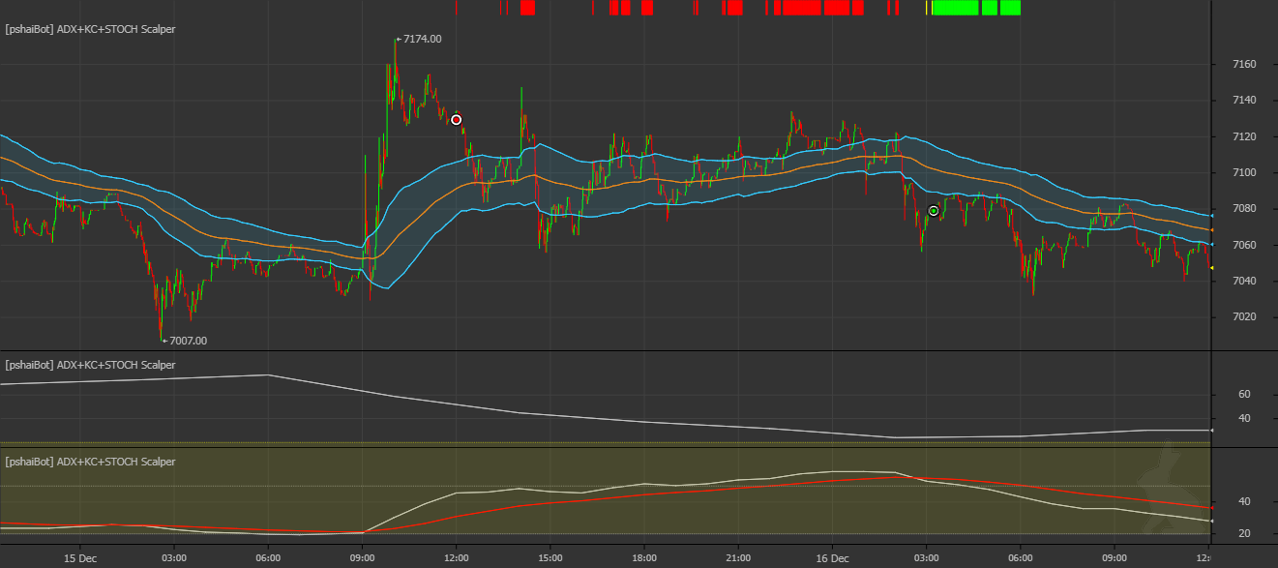The image size is (1278, 568).
Task: Click the 7040 price axis label
Action: pyautogui.click(x=1244, y=282)
